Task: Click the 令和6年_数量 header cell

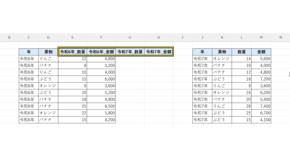Action: (x=72, y=52)
